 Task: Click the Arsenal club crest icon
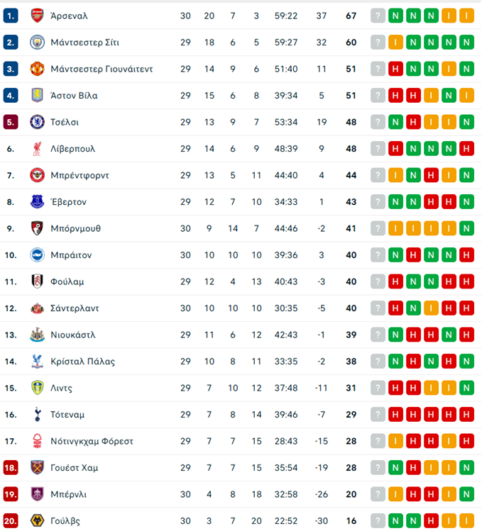[x=37, y=16]
